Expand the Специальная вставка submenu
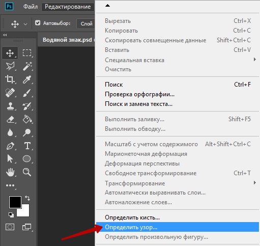The width and height of the screenshot is (260, 246). [178, 60]
